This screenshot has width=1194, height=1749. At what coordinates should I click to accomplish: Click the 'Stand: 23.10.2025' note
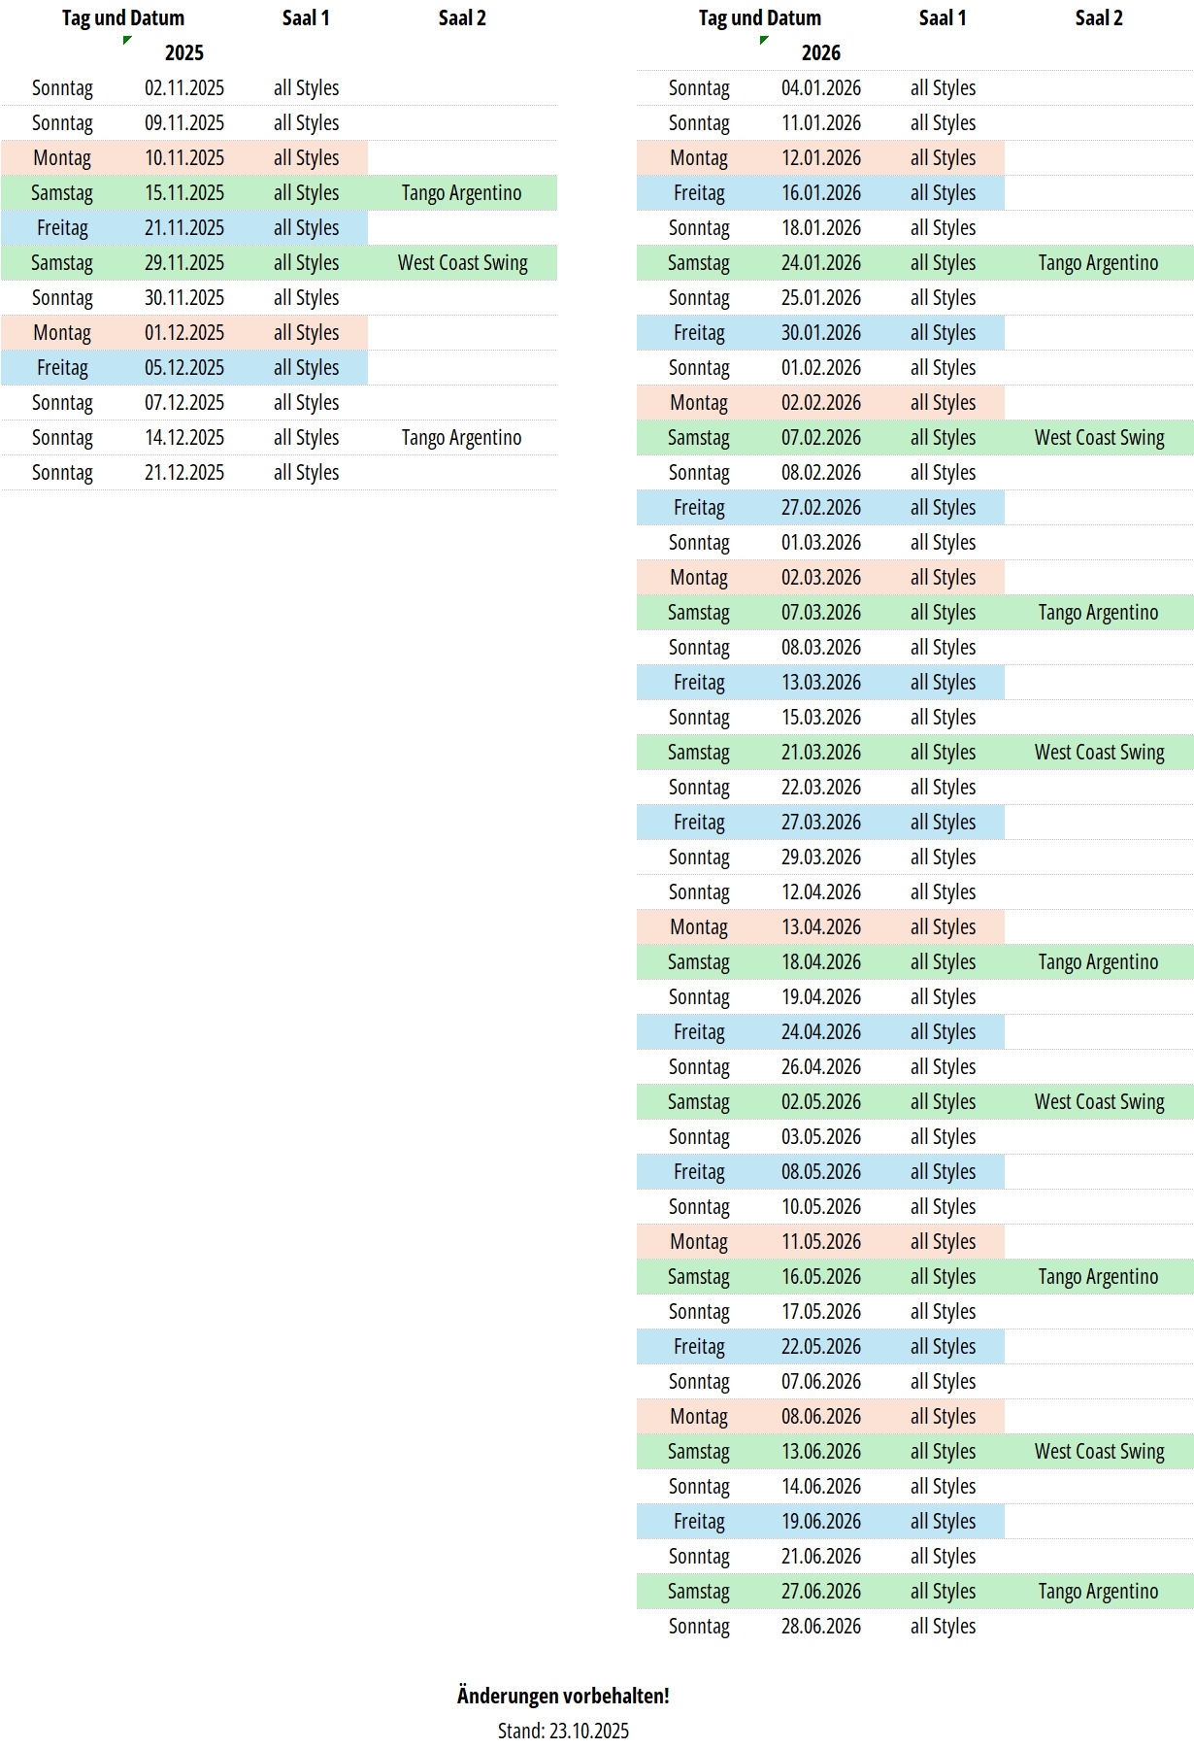[x=563, y=1731]
